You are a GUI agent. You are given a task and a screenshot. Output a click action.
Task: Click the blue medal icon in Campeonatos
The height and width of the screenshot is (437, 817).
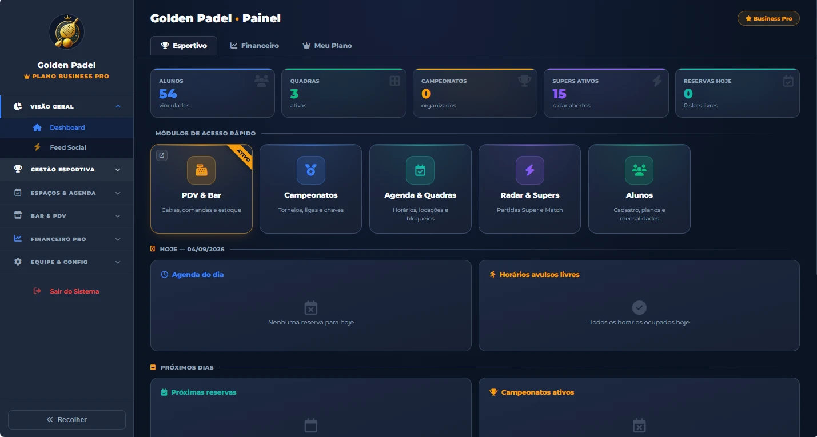[310, 170]
